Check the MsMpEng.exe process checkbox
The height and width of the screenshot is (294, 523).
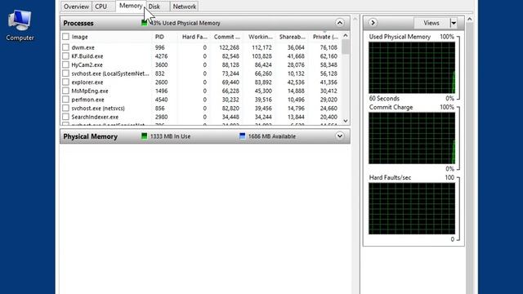(65, 91)
